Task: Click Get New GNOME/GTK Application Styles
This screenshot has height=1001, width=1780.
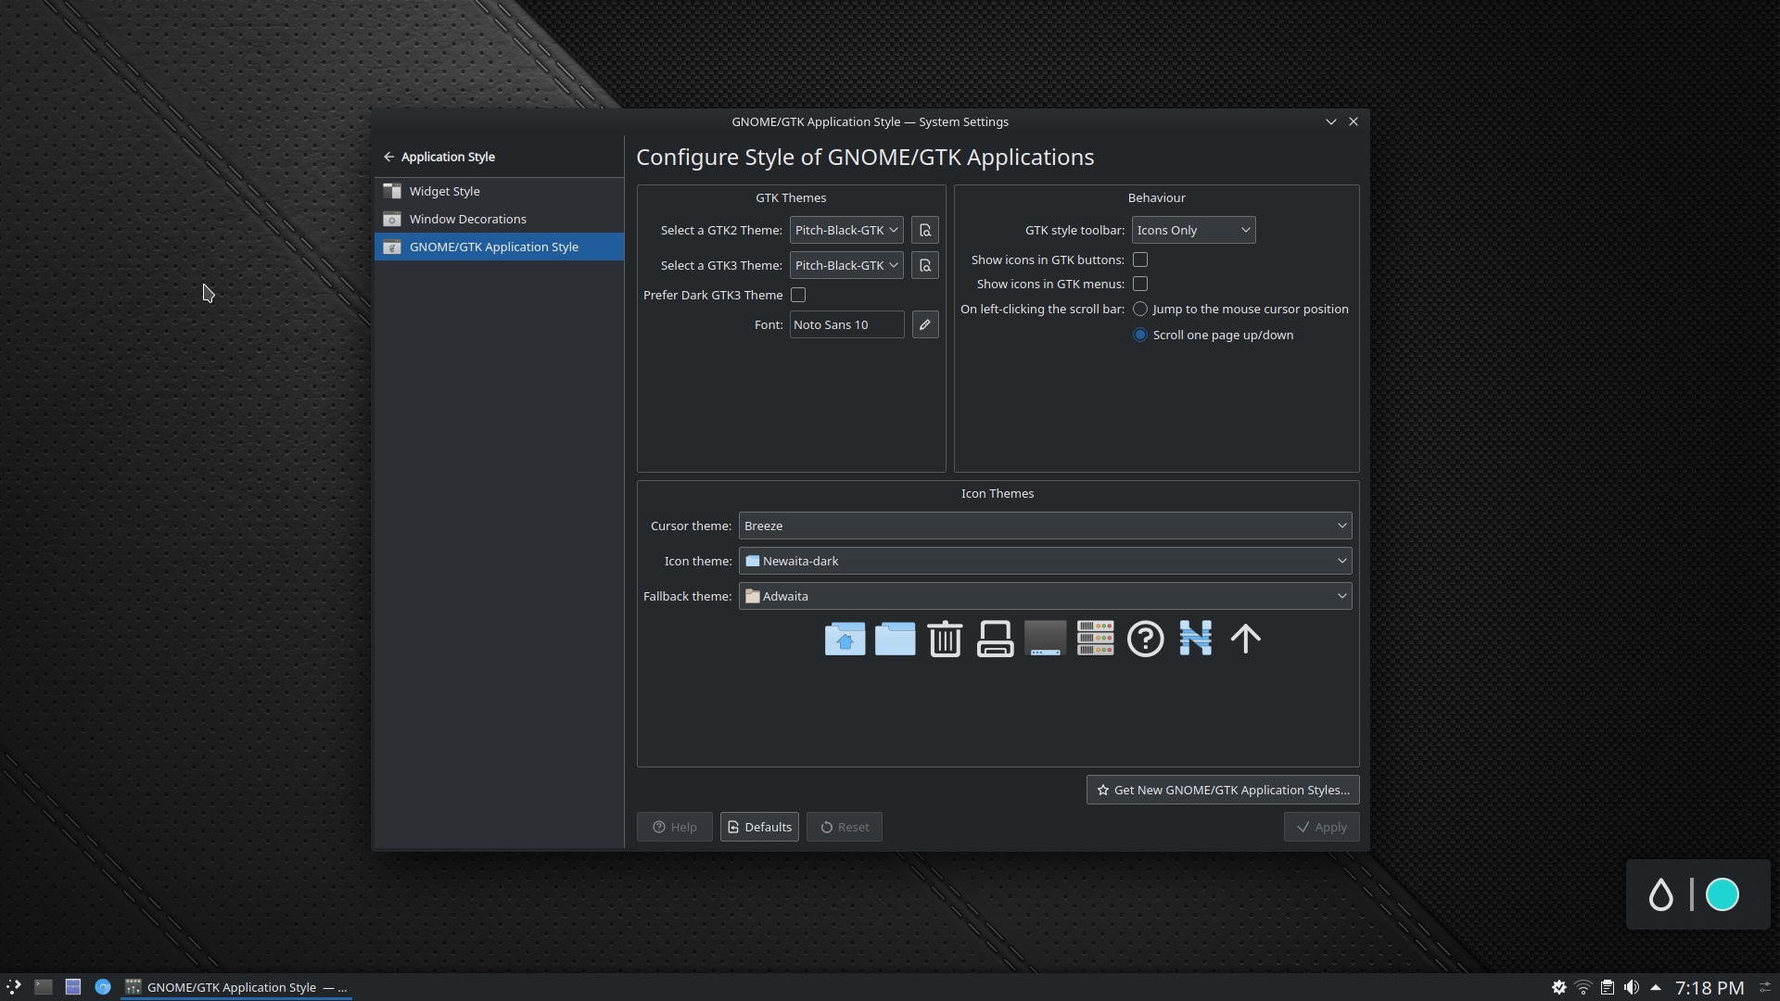Action: pos(1222,790)
